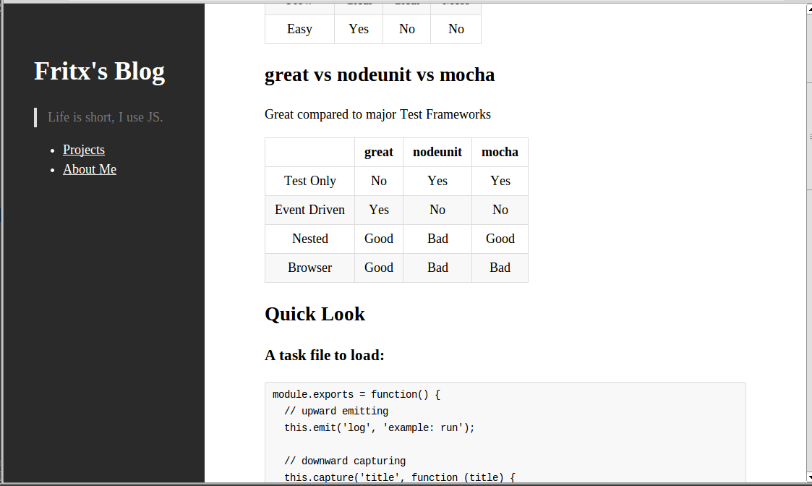Open the About Me link
The width and height of the screenshot is (812, 486).
tap(90, 169)
